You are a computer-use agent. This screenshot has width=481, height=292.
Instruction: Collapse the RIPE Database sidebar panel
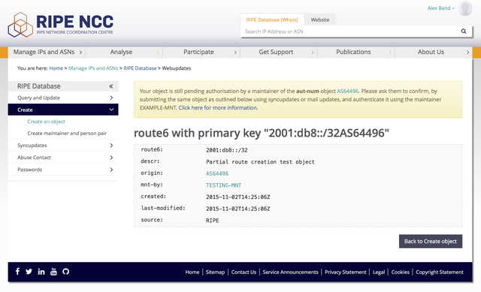pos(111,86)
